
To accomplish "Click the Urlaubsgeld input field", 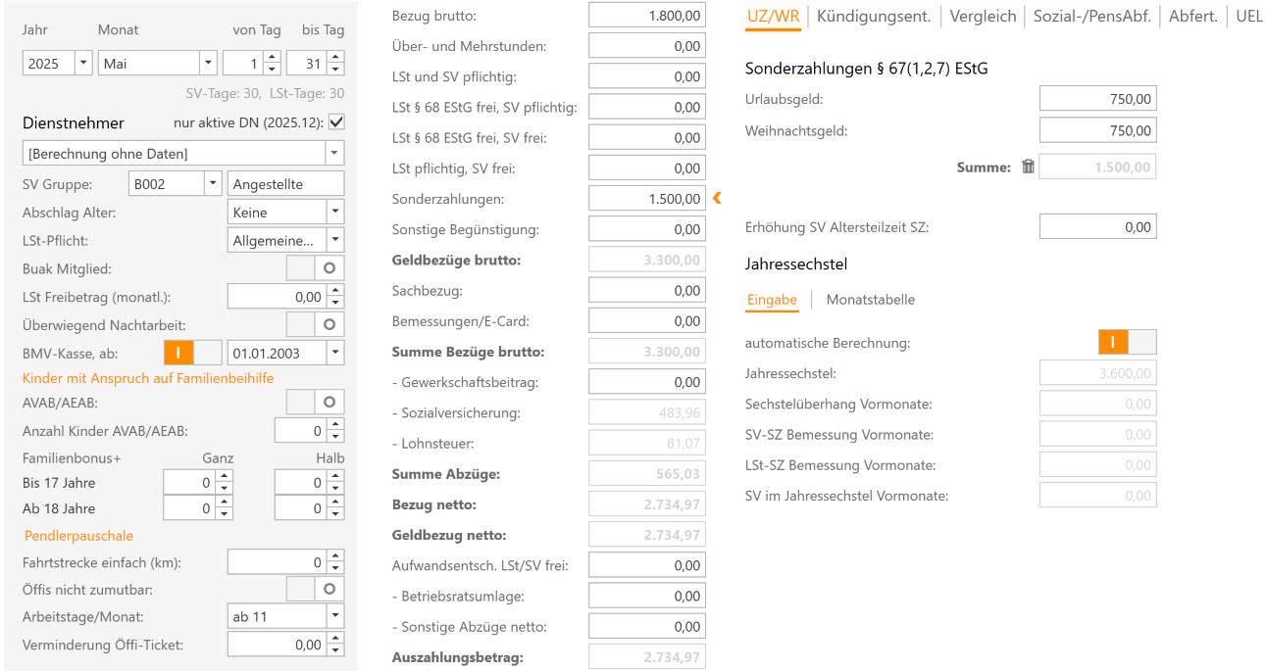I will coord(1097,98).
